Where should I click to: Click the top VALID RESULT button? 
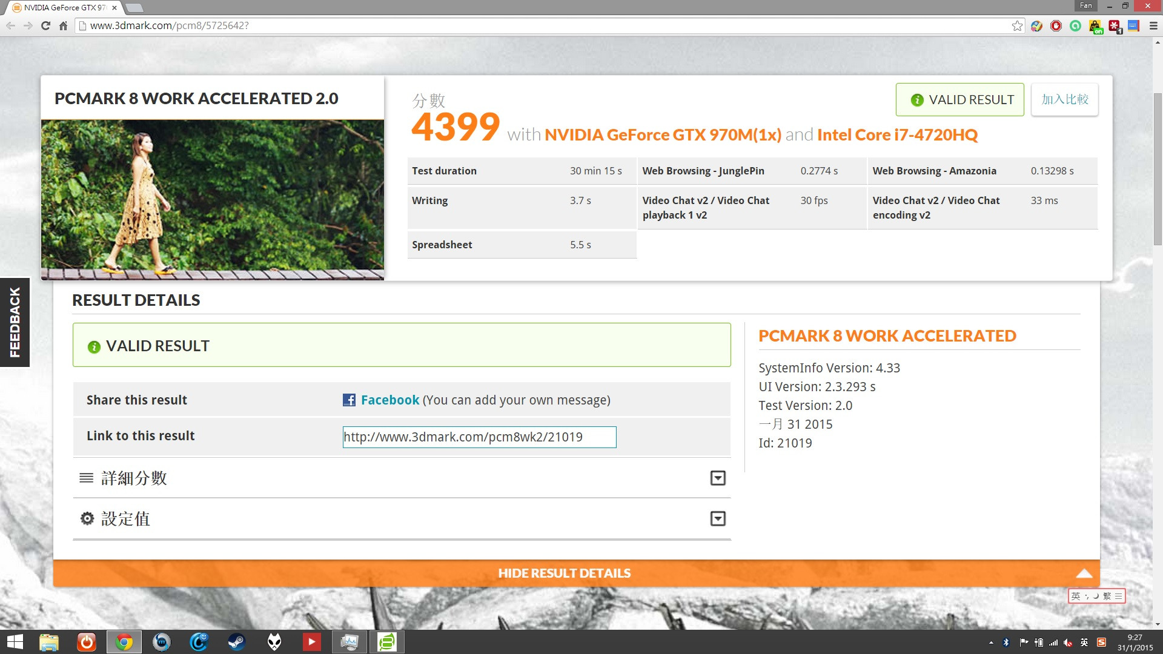point(959,99)
